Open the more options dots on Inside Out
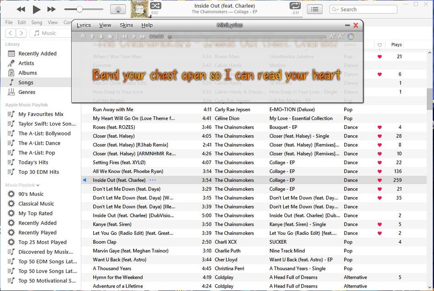 pos(153,180)
